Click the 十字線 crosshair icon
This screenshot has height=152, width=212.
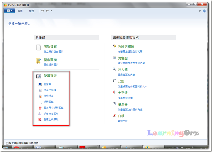point(114,92)
